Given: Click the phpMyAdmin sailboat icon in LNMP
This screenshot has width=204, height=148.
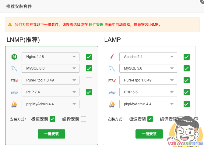Looking at the screenshot, I should 14,104.
